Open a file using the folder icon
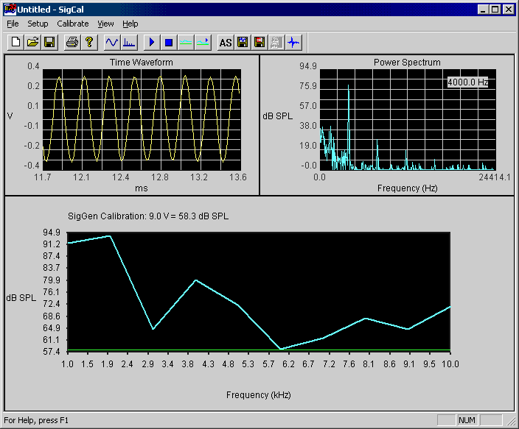 32,42
